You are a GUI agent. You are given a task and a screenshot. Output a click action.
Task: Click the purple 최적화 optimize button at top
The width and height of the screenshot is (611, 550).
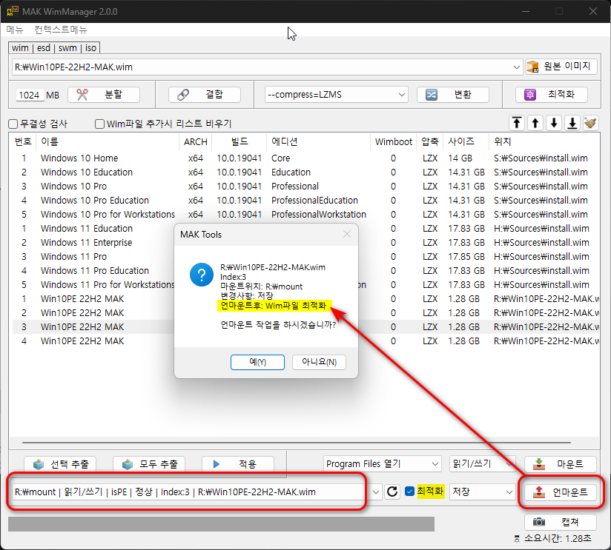pyautogui.click(x=552, y=95)
